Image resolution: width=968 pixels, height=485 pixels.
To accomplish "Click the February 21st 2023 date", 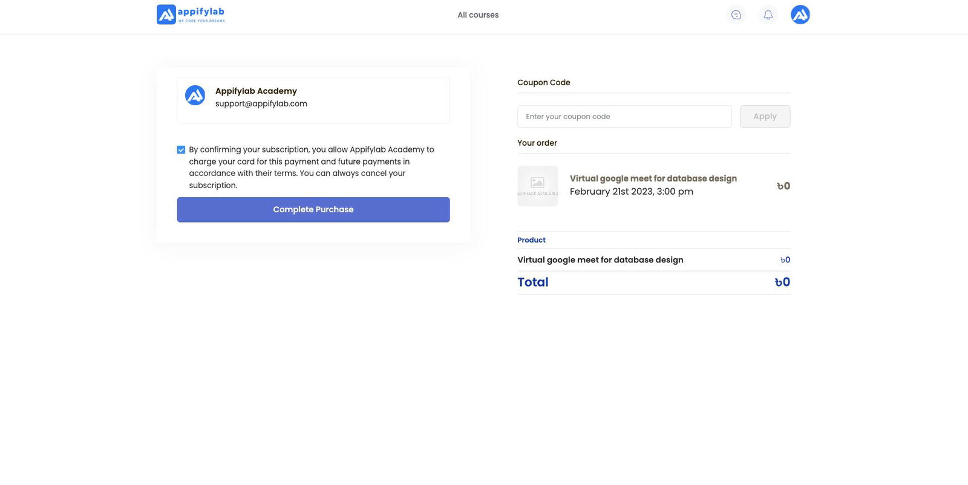I will 631,192.
